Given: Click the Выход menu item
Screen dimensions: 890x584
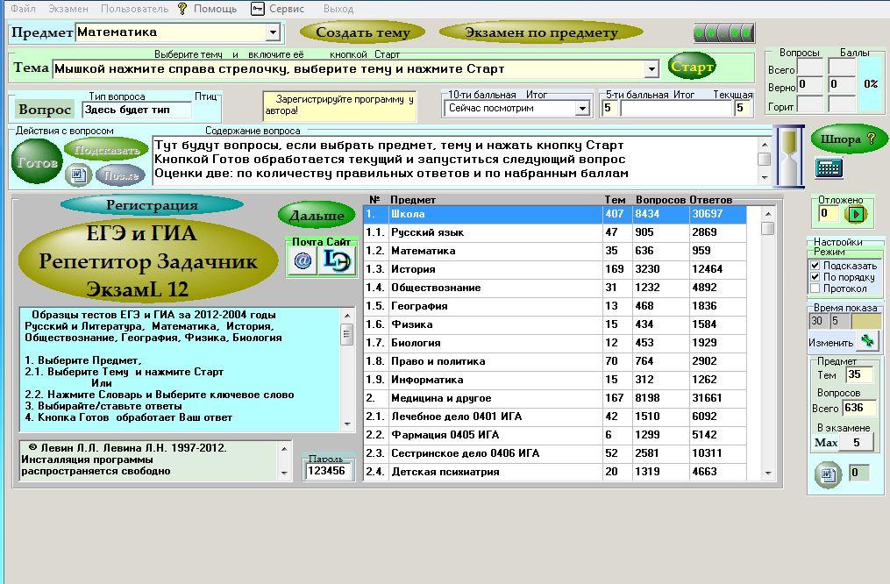Looking at the screenshot, I should click(338, 9).
